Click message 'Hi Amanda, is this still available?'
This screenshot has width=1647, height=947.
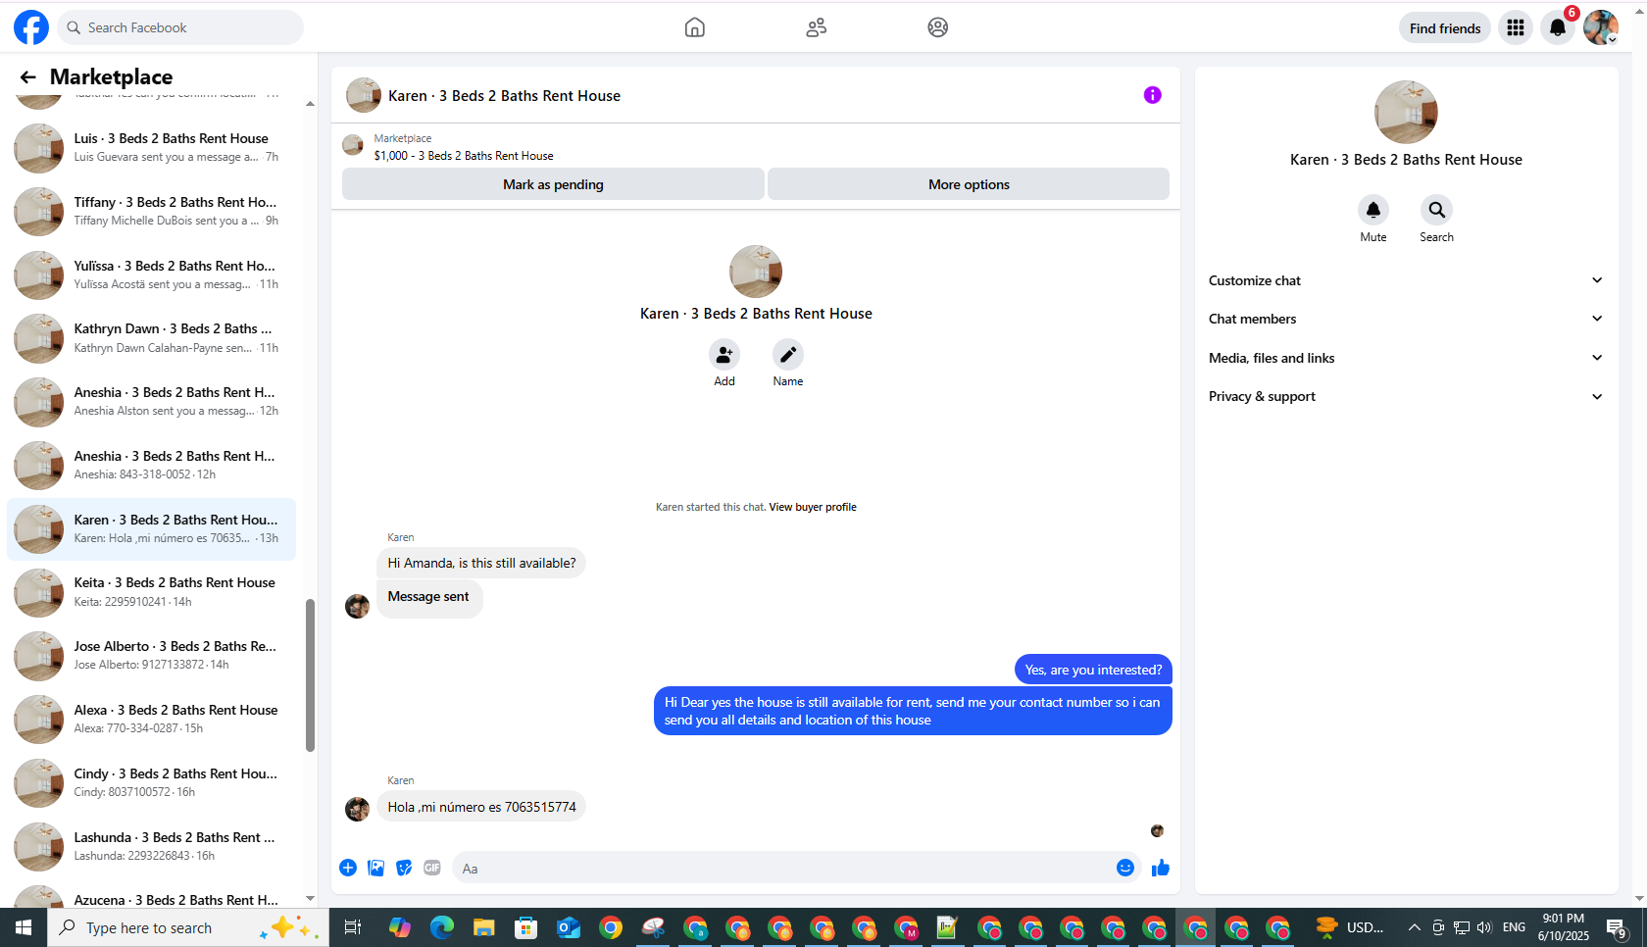click(x=481, y=563)
